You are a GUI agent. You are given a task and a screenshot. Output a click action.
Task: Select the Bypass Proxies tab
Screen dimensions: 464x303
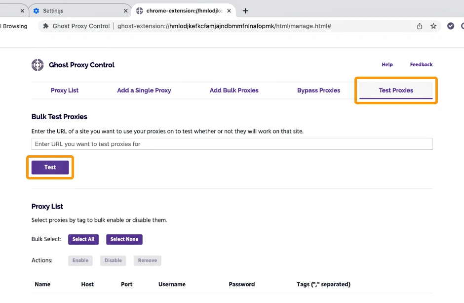click(319, 90)
